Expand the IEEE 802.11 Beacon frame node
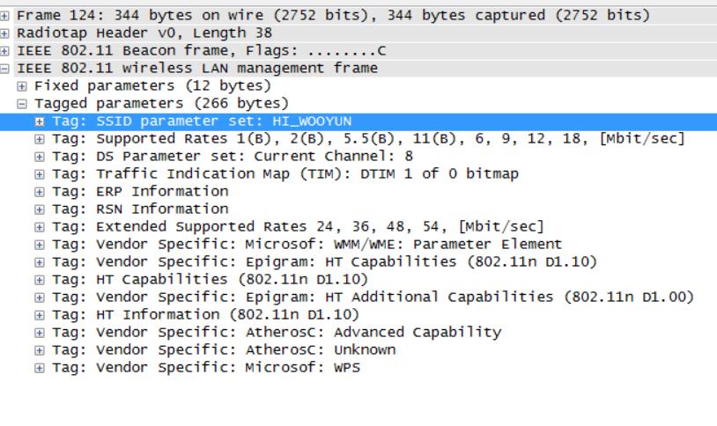Image resolution: width=717 pixels, height=426 pixels. click(x=6, y=51)
